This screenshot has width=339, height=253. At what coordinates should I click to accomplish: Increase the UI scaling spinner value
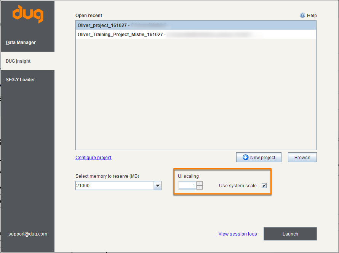200,183
